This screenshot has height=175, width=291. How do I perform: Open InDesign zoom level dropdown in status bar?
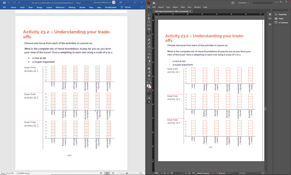(162, 173)
